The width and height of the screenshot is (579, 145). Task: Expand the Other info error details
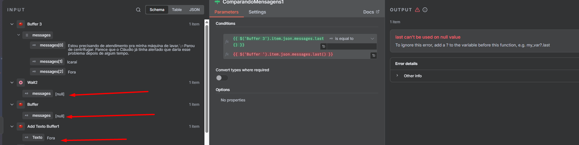397,76
